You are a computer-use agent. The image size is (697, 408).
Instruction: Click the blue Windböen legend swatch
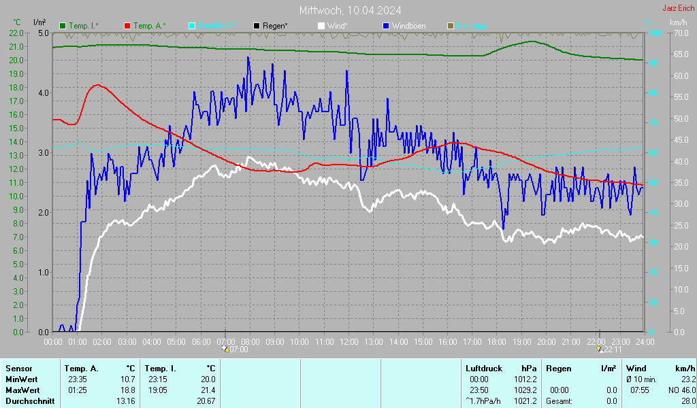point(386,26)
